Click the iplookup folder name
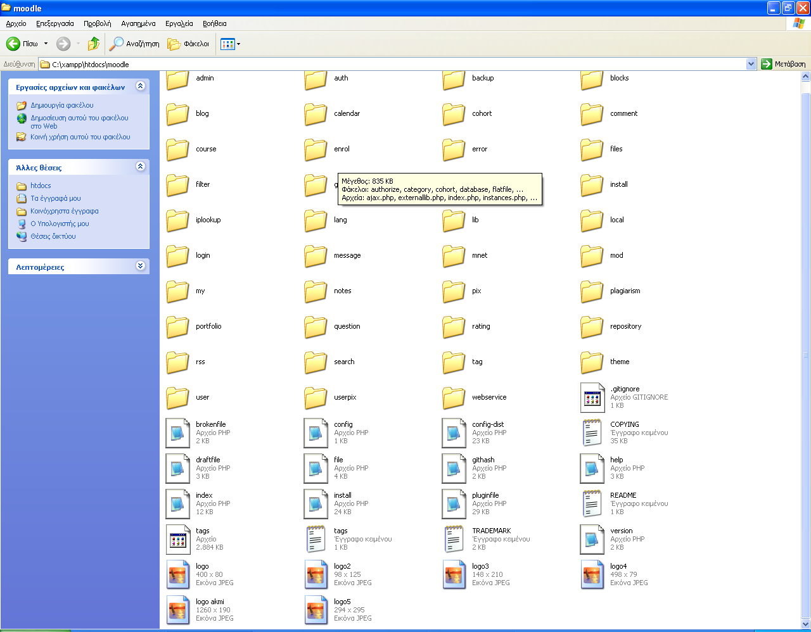The height and width of the screenshot is (632, 811). tap(208, 220)
